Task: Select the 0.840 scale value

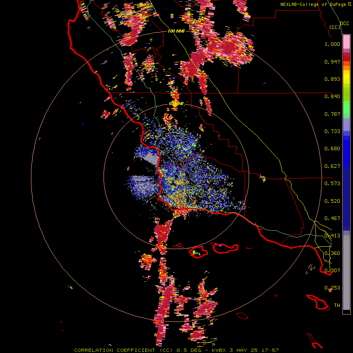Action: 332,96
